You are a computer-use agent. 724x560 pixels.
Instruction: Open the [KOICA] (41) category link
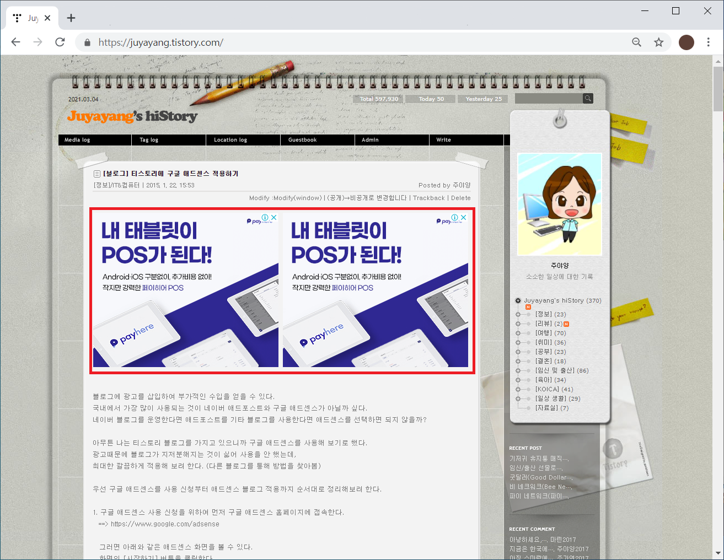click(554, 389)
